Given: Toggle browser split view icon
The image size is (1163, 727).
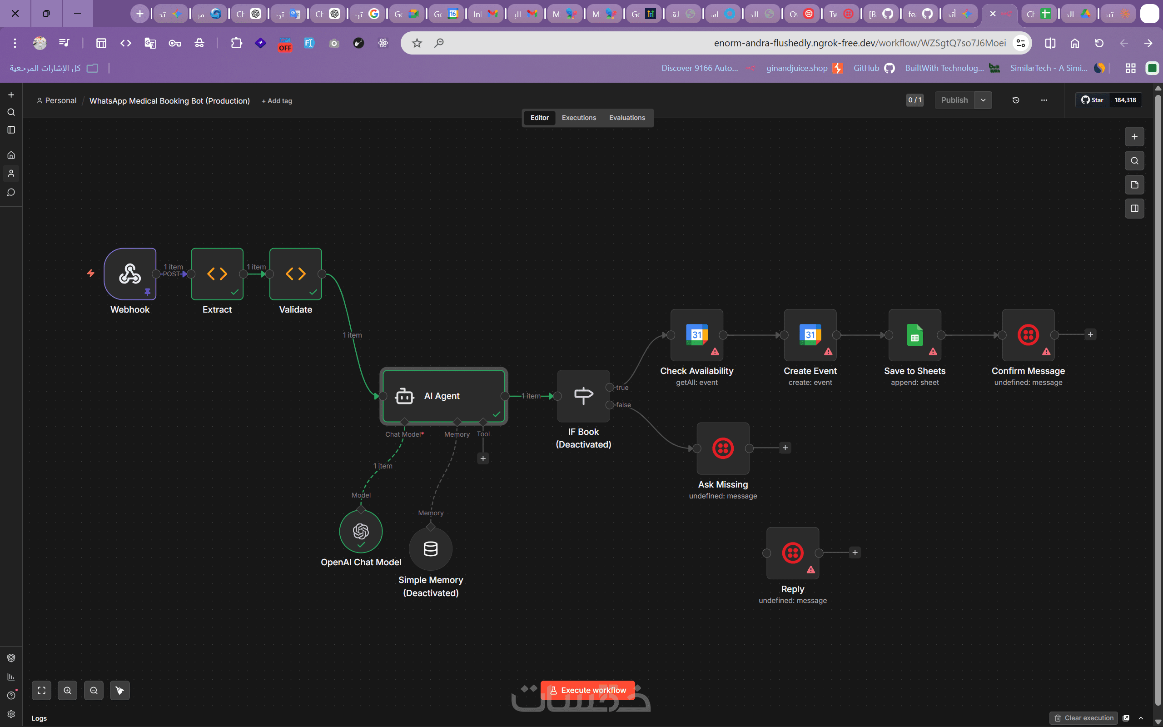Looking at the screenshot, I should pyautogui.click(x=1050, y=43).
